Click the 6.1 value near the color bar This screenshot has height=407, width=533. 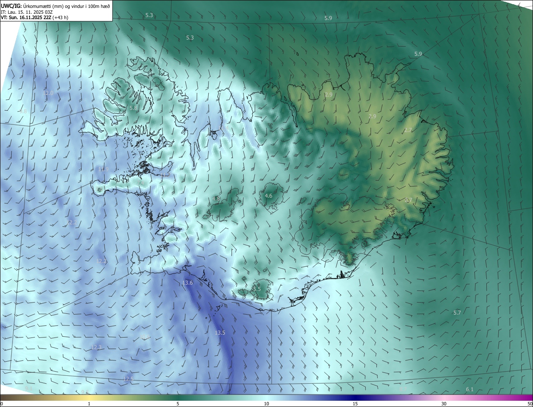tap(470, 390)
